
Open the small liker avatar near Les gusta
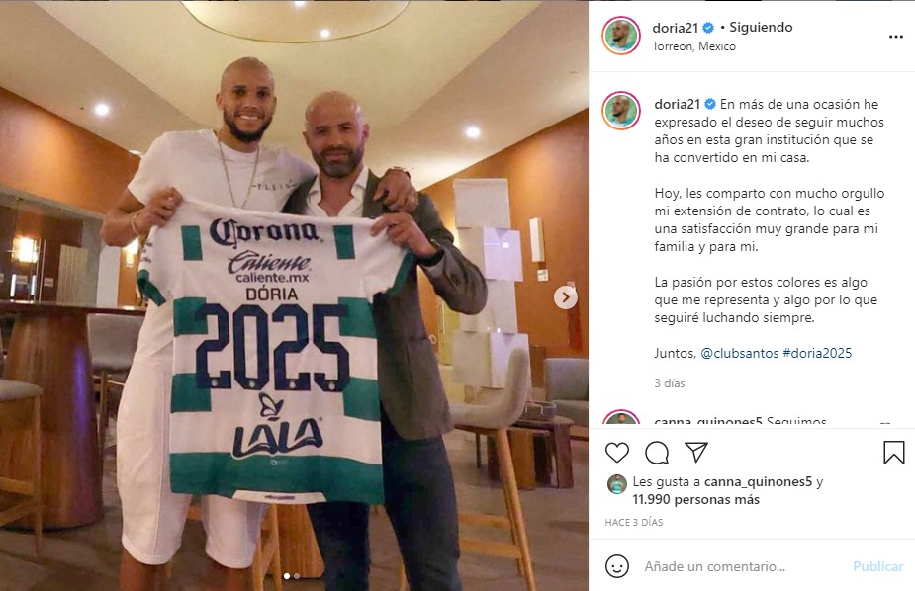pos(617,483)
